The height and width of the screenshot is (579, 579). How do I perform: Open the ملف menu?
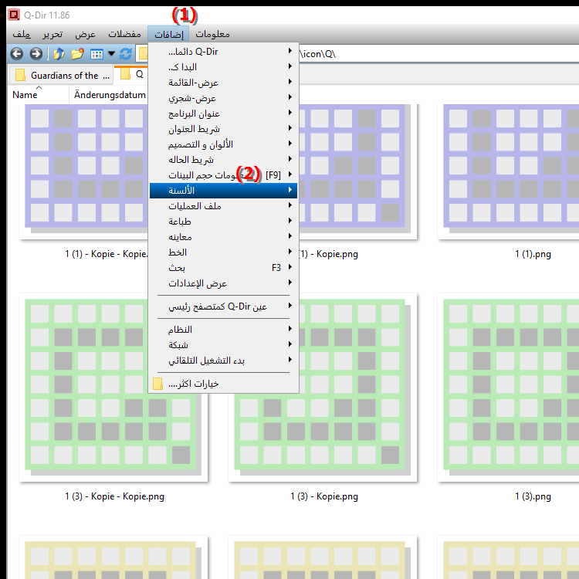22,34
